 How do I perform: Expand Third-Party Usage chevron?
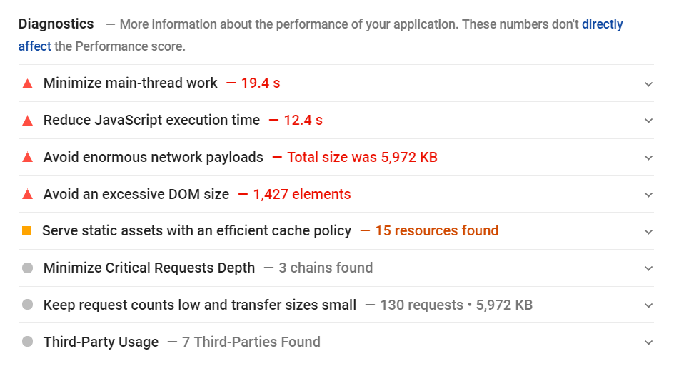tap(648, 342)
